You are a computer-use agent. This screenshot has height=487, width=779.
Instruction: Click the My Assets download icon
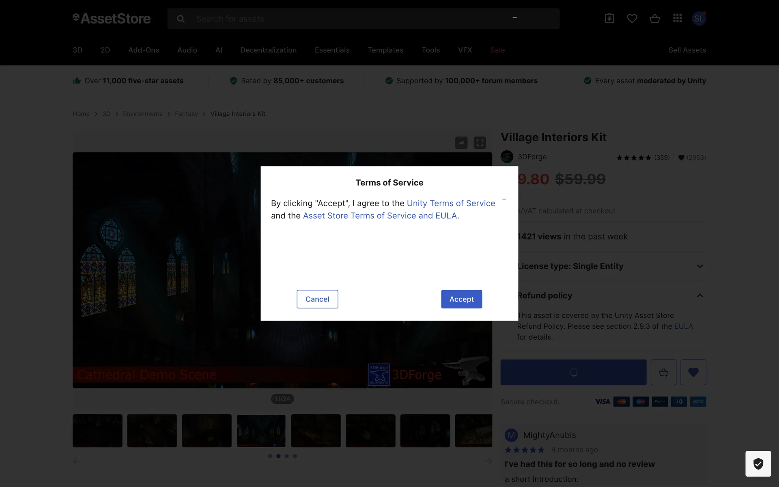609,18
